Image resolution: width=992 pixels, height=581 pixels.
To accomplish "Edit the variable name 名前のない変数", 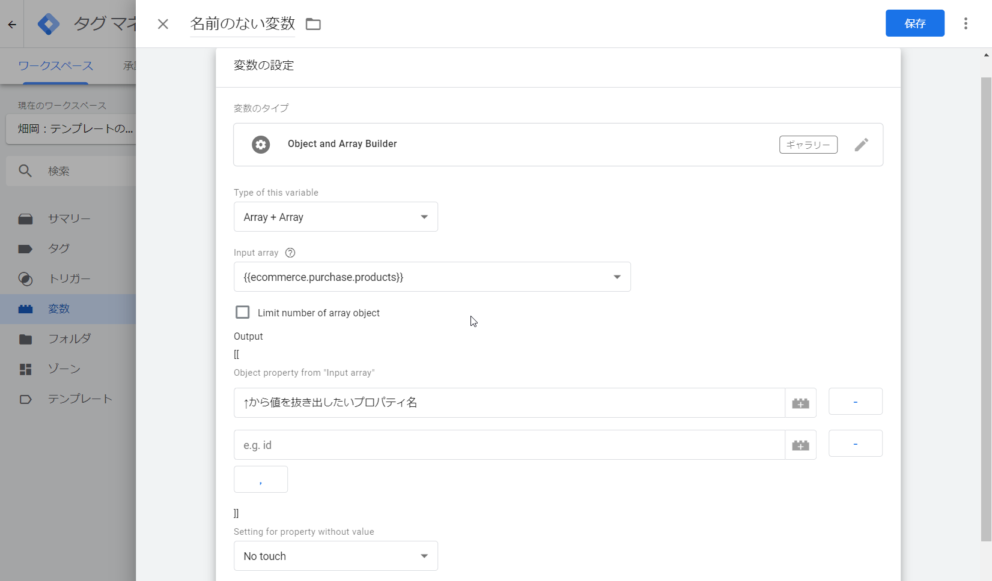I will (242, 23).
